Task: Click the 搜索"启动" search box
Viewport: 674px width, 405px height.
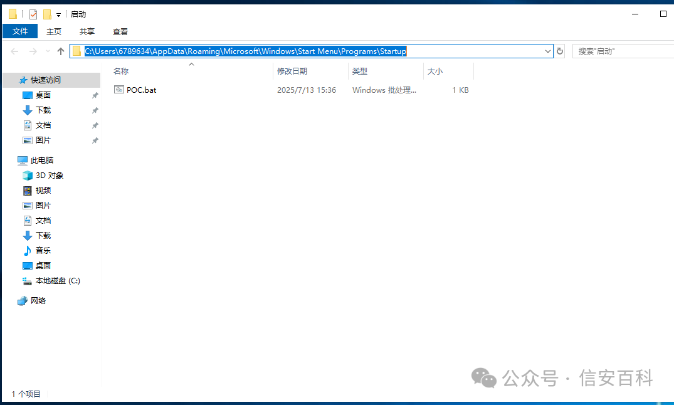Action: point(621,51)
